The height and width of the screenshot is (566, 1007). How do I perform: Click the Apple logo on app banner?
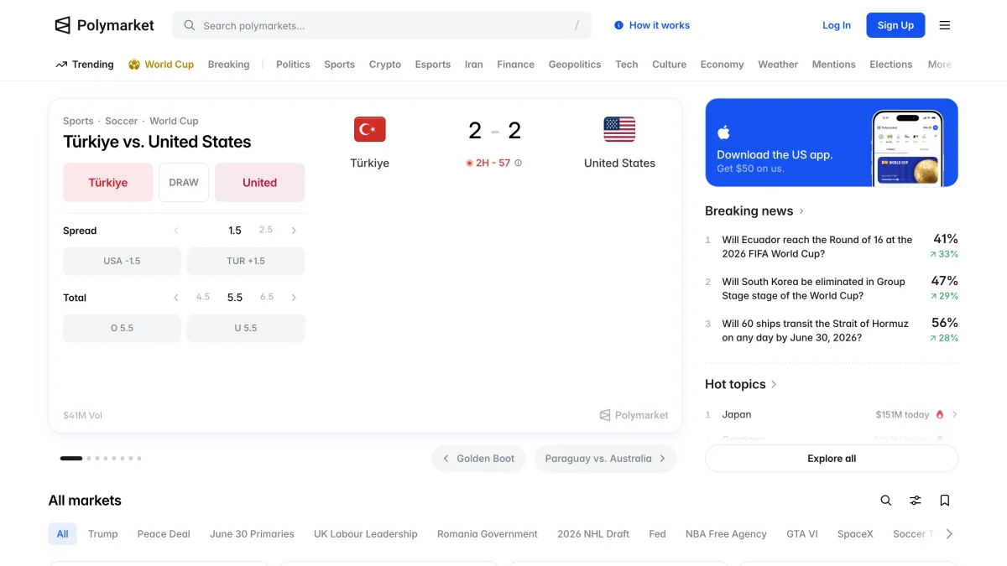coord(724,132)
